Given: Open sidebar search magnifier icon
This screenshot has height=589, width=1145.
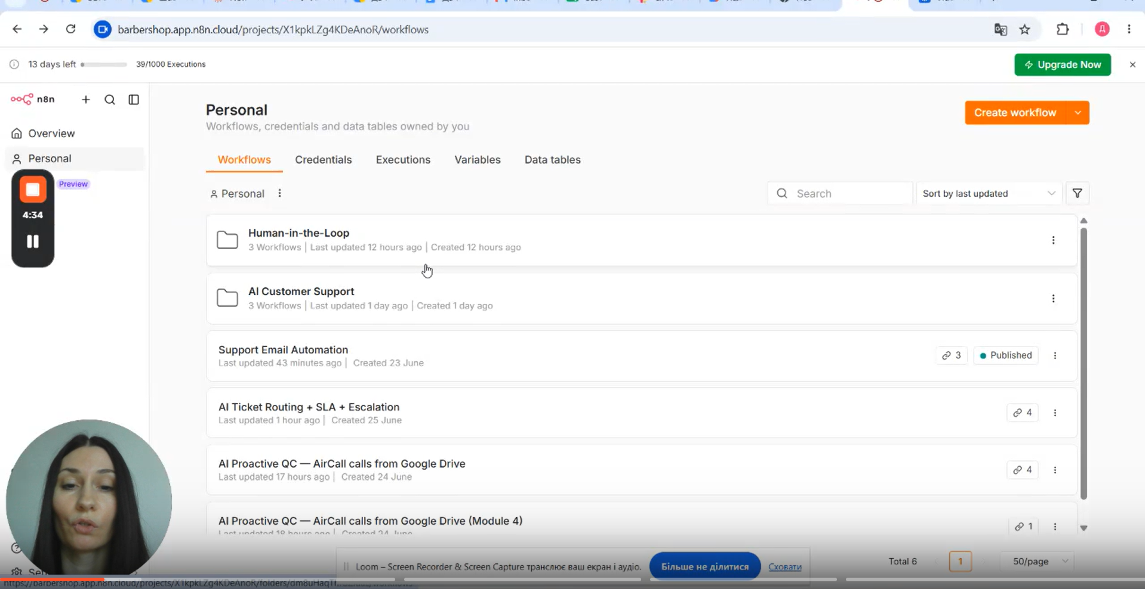Looking at the screenshot, I should [110, 100].
